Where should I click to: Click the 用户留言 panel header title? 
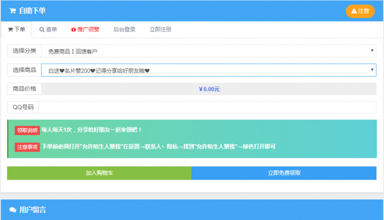coord(33,210)
